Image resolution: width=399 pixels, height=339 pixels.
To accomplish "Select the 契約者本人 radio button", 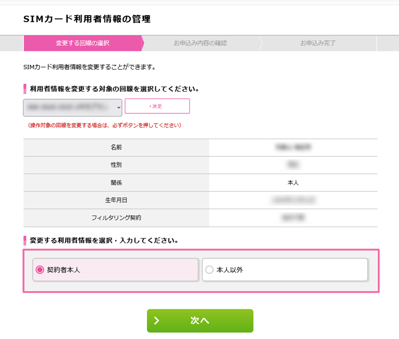I will click(40, 270).
